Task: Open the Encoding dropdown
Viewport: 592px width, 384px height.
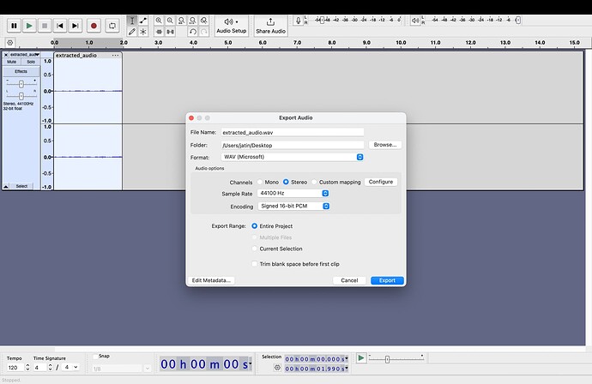Action: click(293, 206)
